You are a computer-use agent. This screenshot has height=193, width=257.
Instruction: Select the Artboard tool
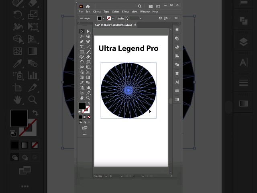82,93
